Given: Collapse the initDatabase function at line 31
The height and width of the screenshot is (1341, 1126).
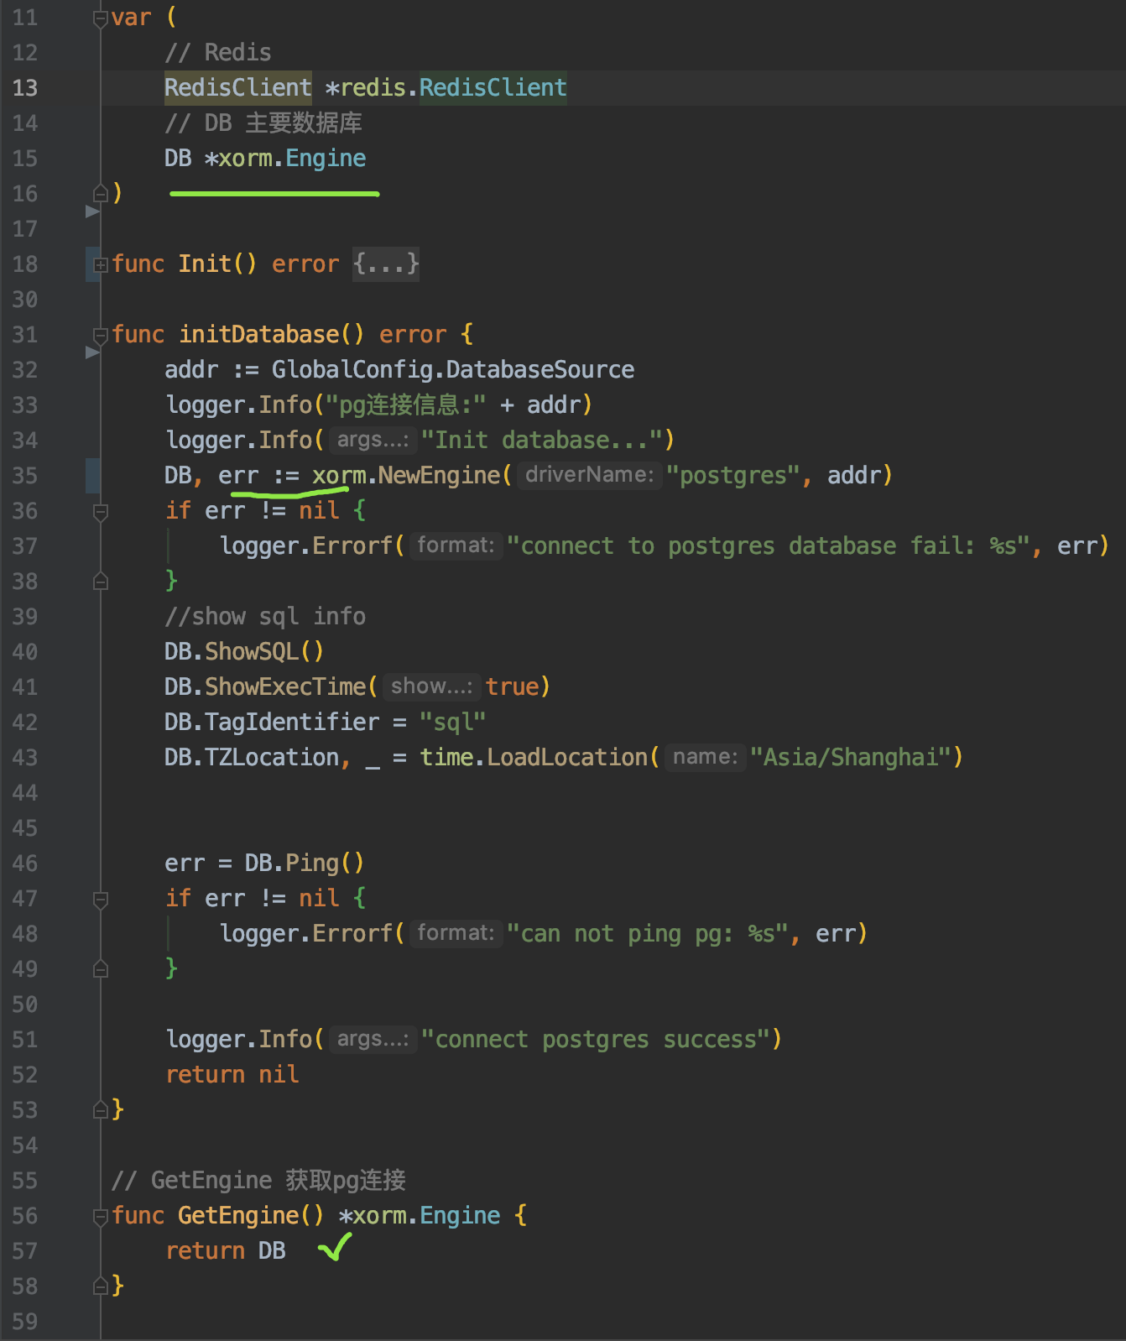Looking at the screenshot, I should tap(101, 335).
